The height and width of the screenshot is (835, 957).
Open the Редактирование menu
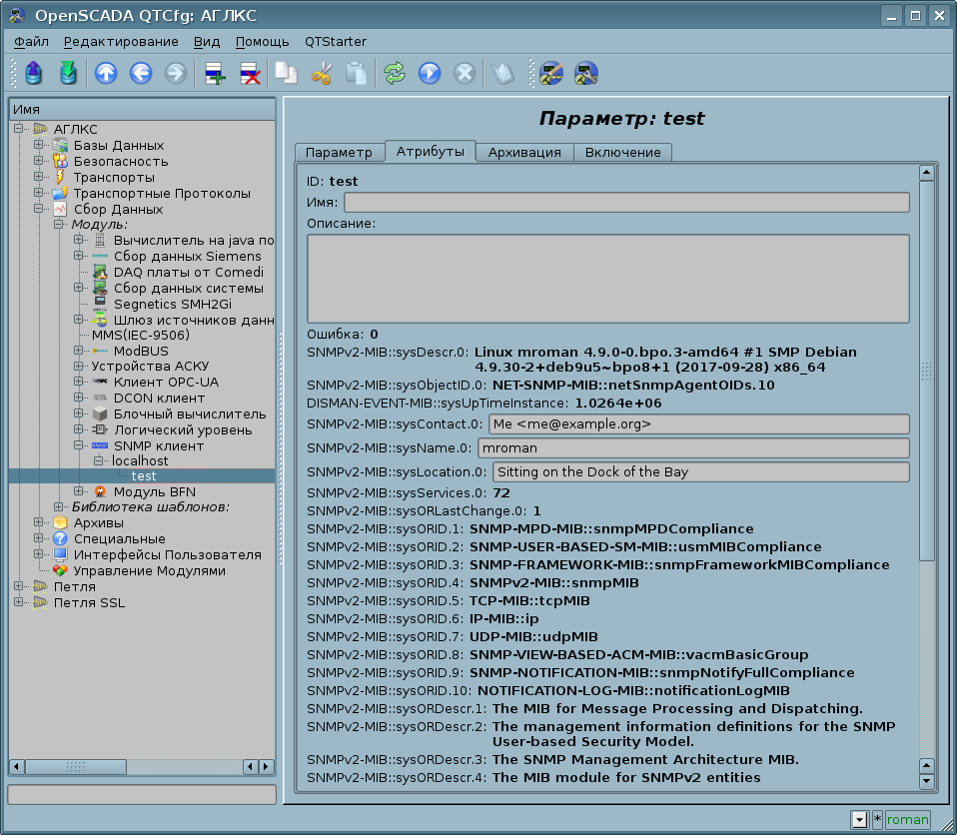[x=121, y=41]
